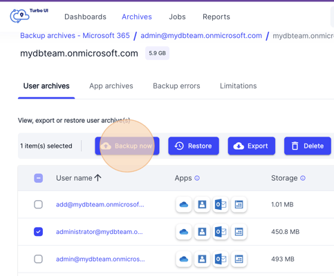This screenshot has width=334, height=276.
Task: Open Contacts archive for administrator@mydbteam user
Action: [x=202, y=232]
